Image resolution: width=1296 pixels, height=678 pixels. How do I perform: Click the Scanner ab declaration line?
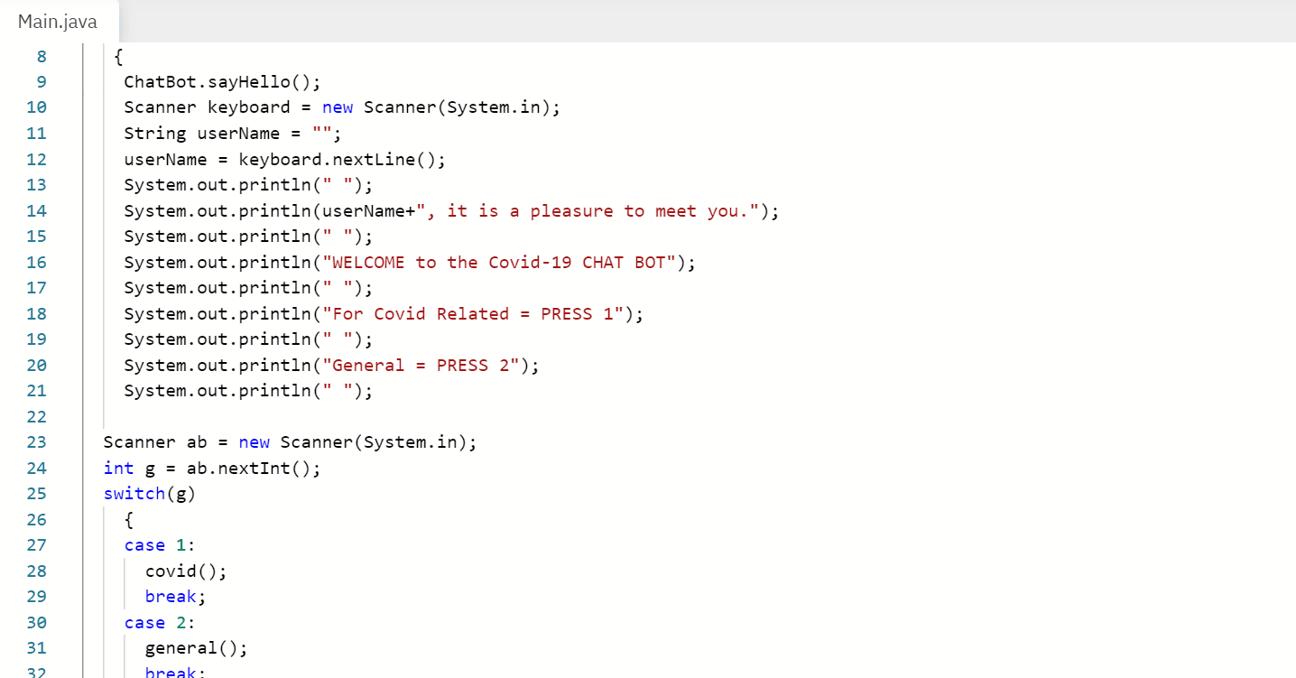[x=290, y=442]
